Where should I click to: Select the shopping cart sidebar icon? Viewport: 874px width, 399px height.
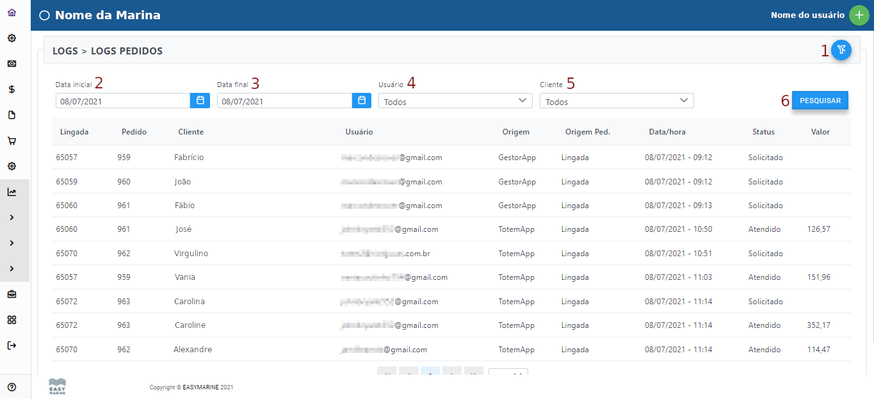point(12,141)
